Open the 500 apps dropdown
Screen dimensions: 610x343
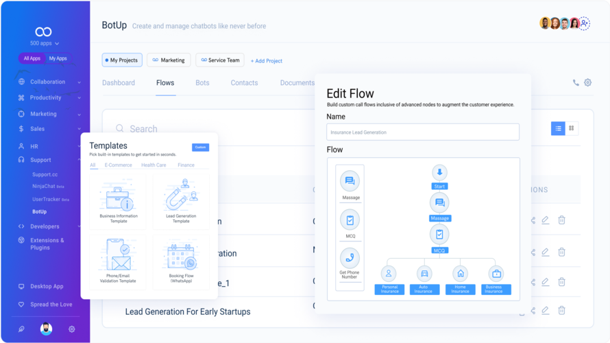pyautogui.click(x=45, y=43)
